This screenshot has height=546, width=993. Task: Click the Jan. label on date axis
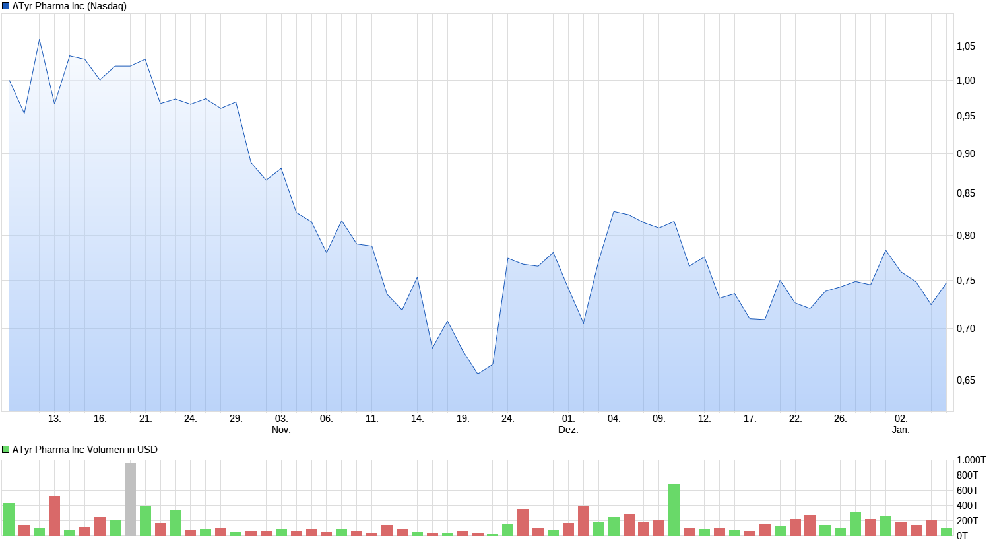(900, 428)
